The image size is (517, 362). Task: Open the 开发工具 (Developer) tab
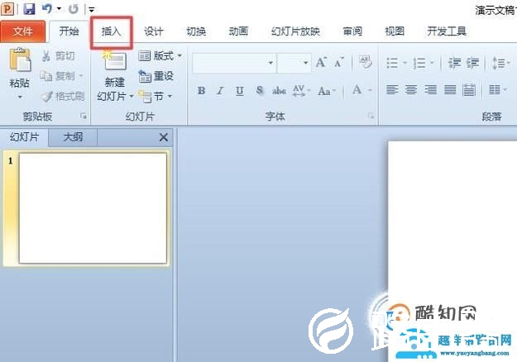[447, 31]
